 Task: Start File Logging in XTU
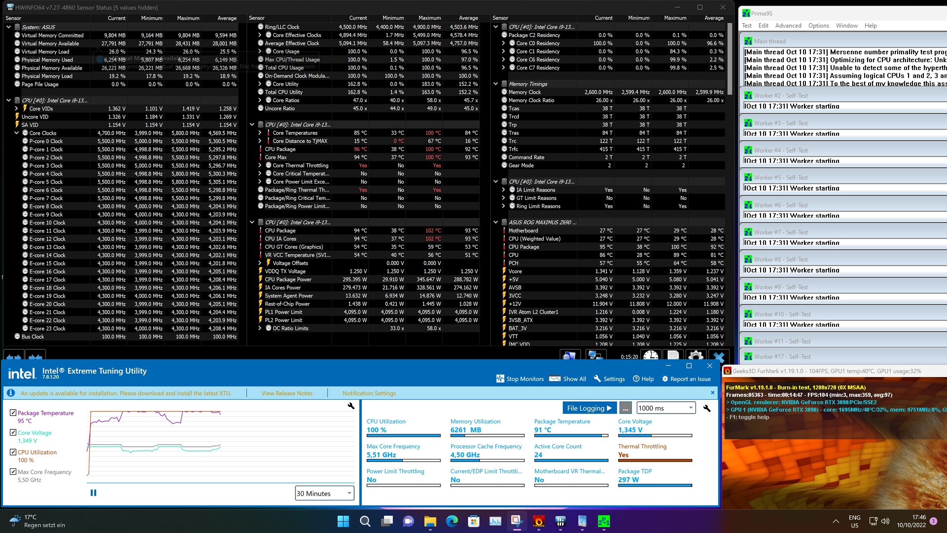(589, 408)
